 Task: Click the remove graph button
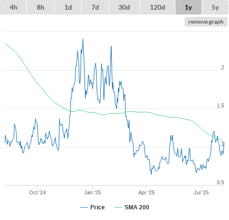(x=206, y=22)
